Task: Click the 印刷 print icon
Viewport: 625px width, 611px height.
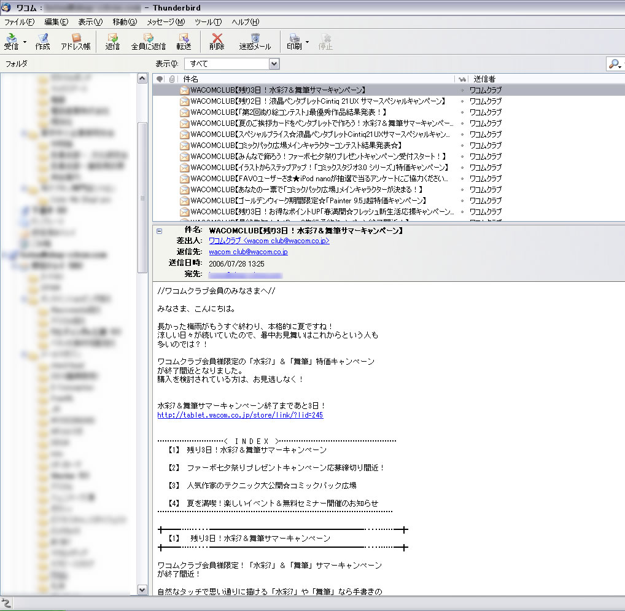Action: tap(294, 41)
